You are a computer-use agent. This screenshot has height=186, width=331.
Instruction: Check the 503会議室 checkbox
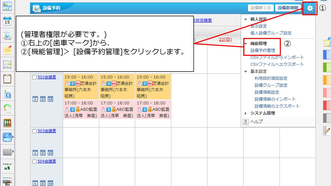pos(34,131)
